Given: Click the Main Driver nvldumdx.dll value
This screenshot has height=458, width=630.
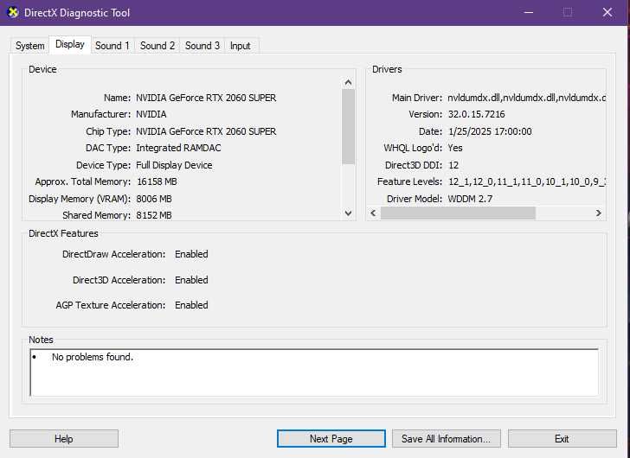Looking at the screenshot, I should [526, 98].
